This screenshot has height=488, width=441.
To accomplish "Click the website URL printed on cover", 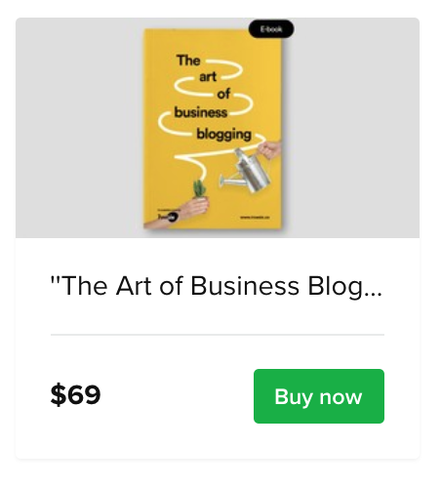I will point(256,218).
